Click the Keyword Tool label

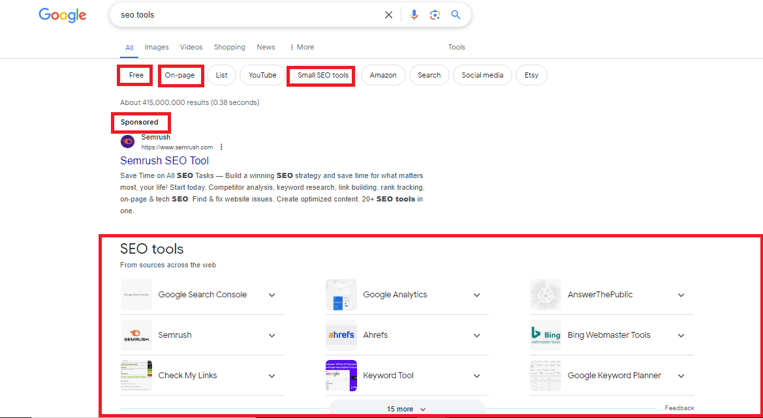pos(388,375)
